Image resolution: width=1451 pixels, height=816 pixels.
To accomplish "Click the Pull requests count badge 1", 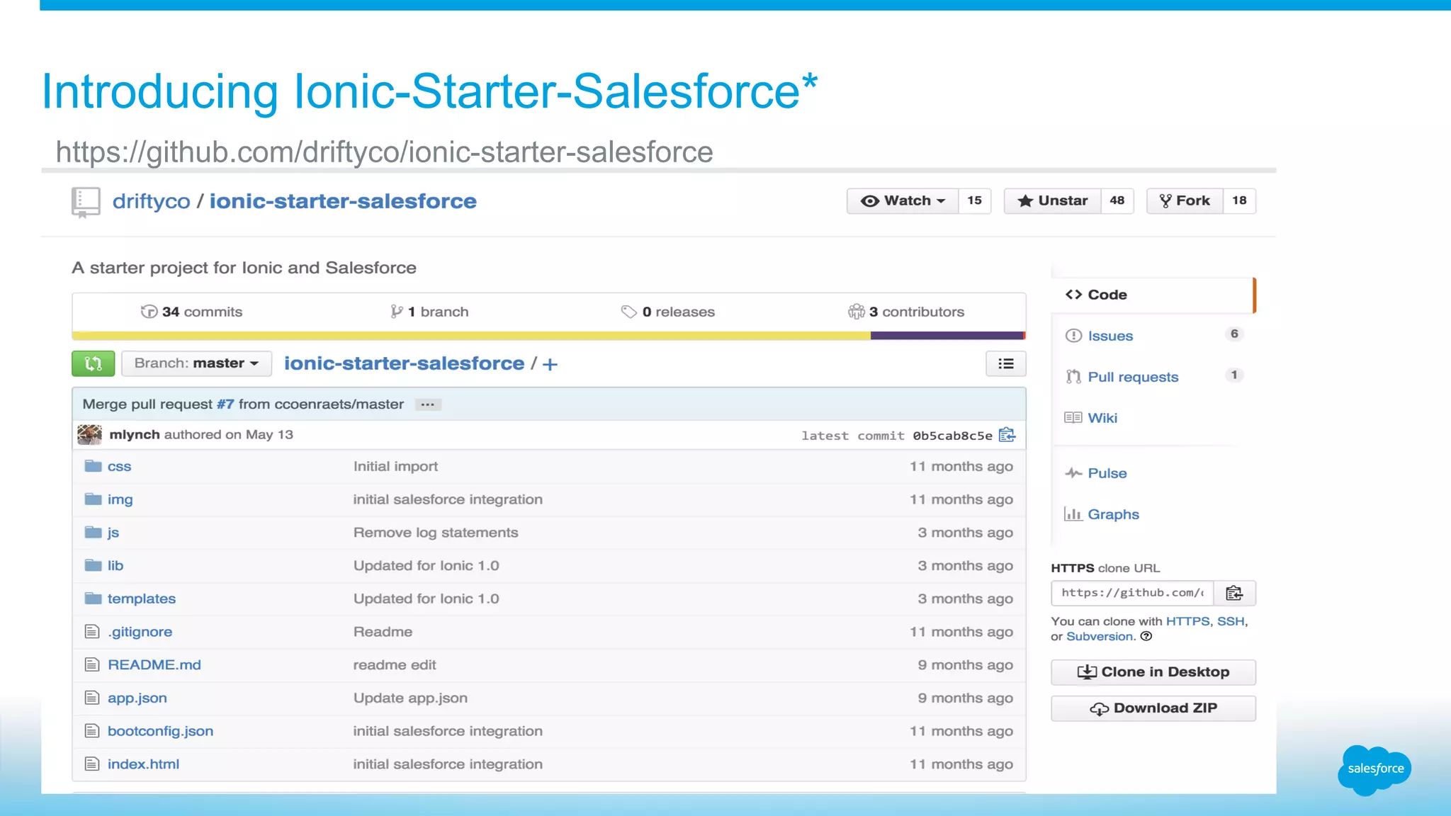I will [1234, 375].
